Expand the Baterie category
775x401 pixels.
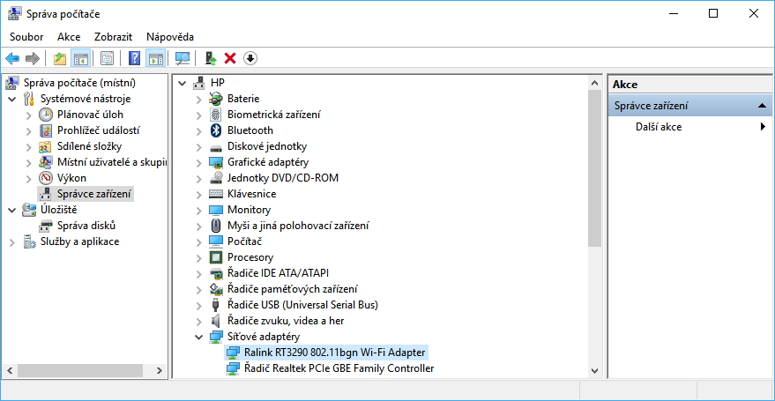click(x=198, y=99)
